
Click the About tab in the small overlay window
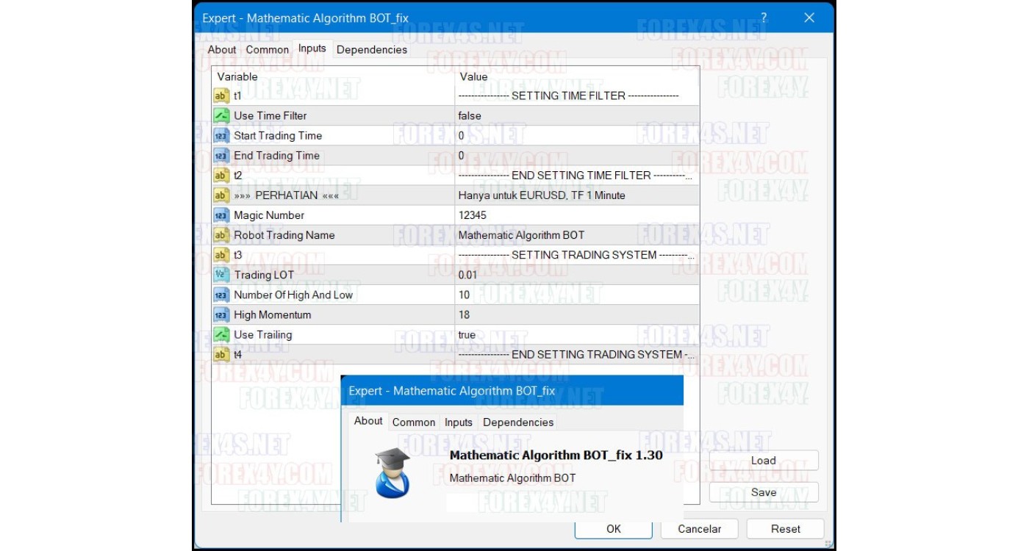(368, 421)
